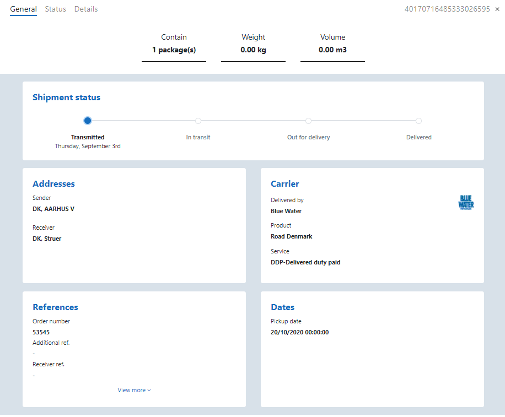Close the shipment detail panel
The height and width of the screenshot is (417, 505).
coord(497,9)
